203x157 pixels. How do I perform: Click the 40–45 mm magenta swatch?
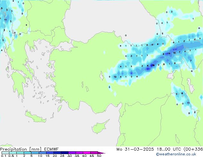87,153
